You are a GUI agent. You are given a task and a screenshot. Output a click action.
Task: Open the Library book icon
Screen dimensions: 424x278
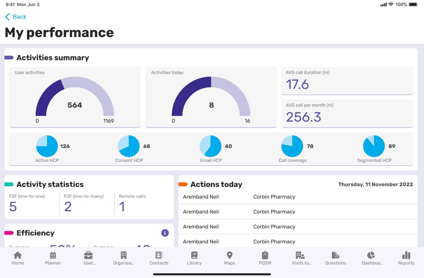[x=194, y=255]
